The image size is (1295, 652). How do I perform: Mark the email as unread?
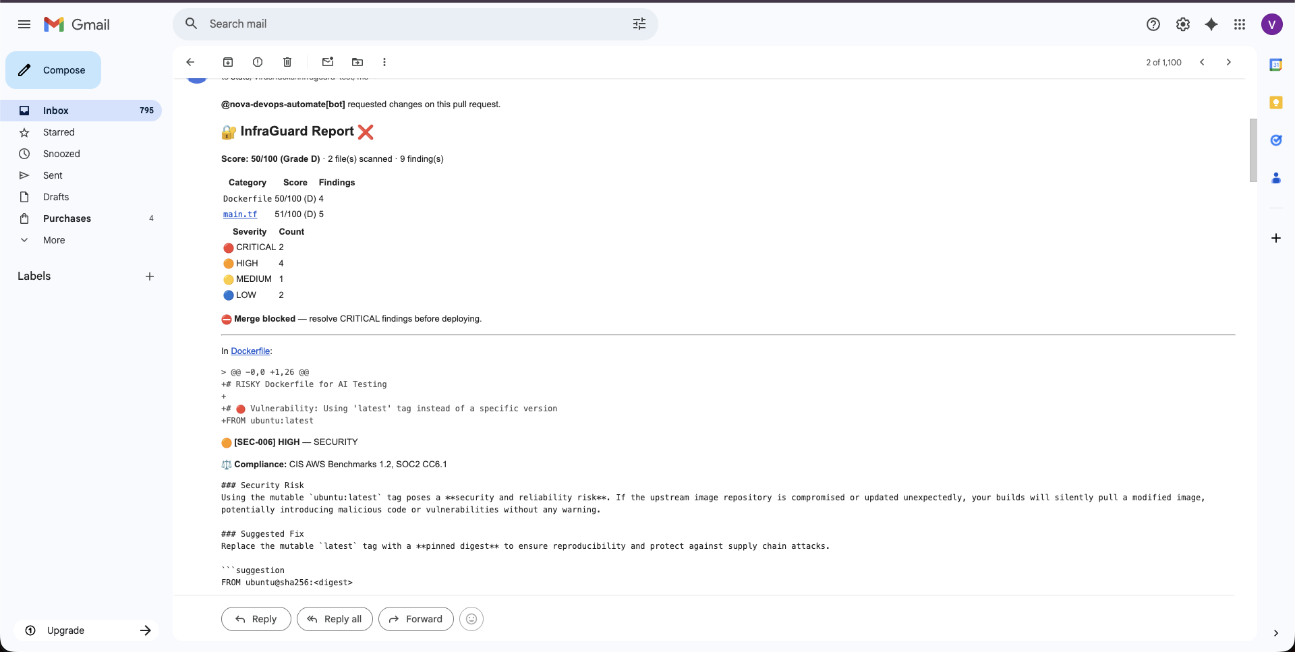[328, 62]
